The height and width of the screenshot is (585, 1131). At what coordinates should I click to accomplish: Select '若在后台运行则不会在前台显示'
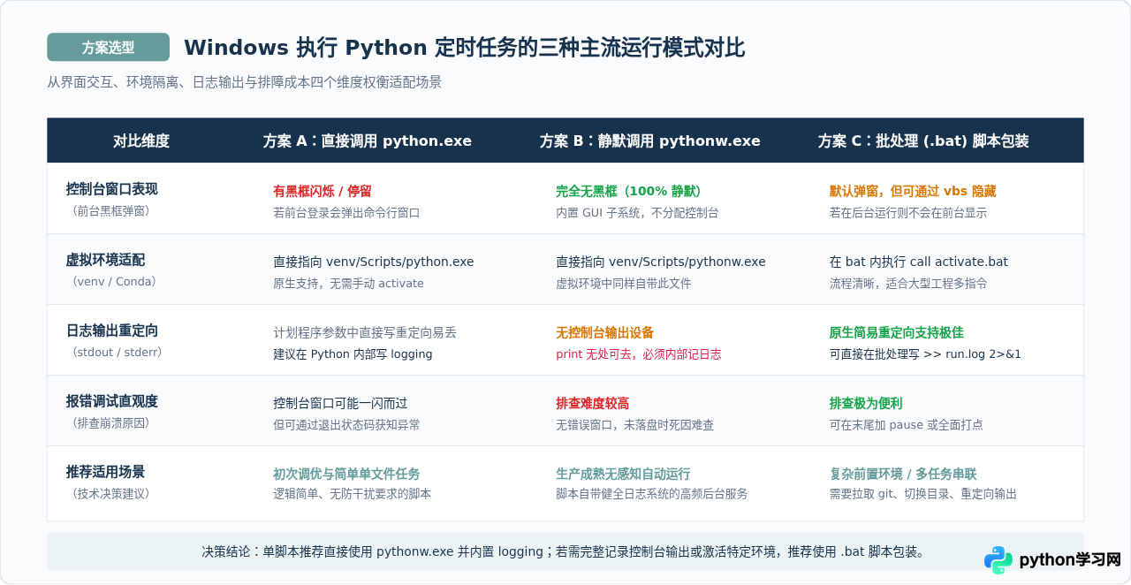coord(907,213)
